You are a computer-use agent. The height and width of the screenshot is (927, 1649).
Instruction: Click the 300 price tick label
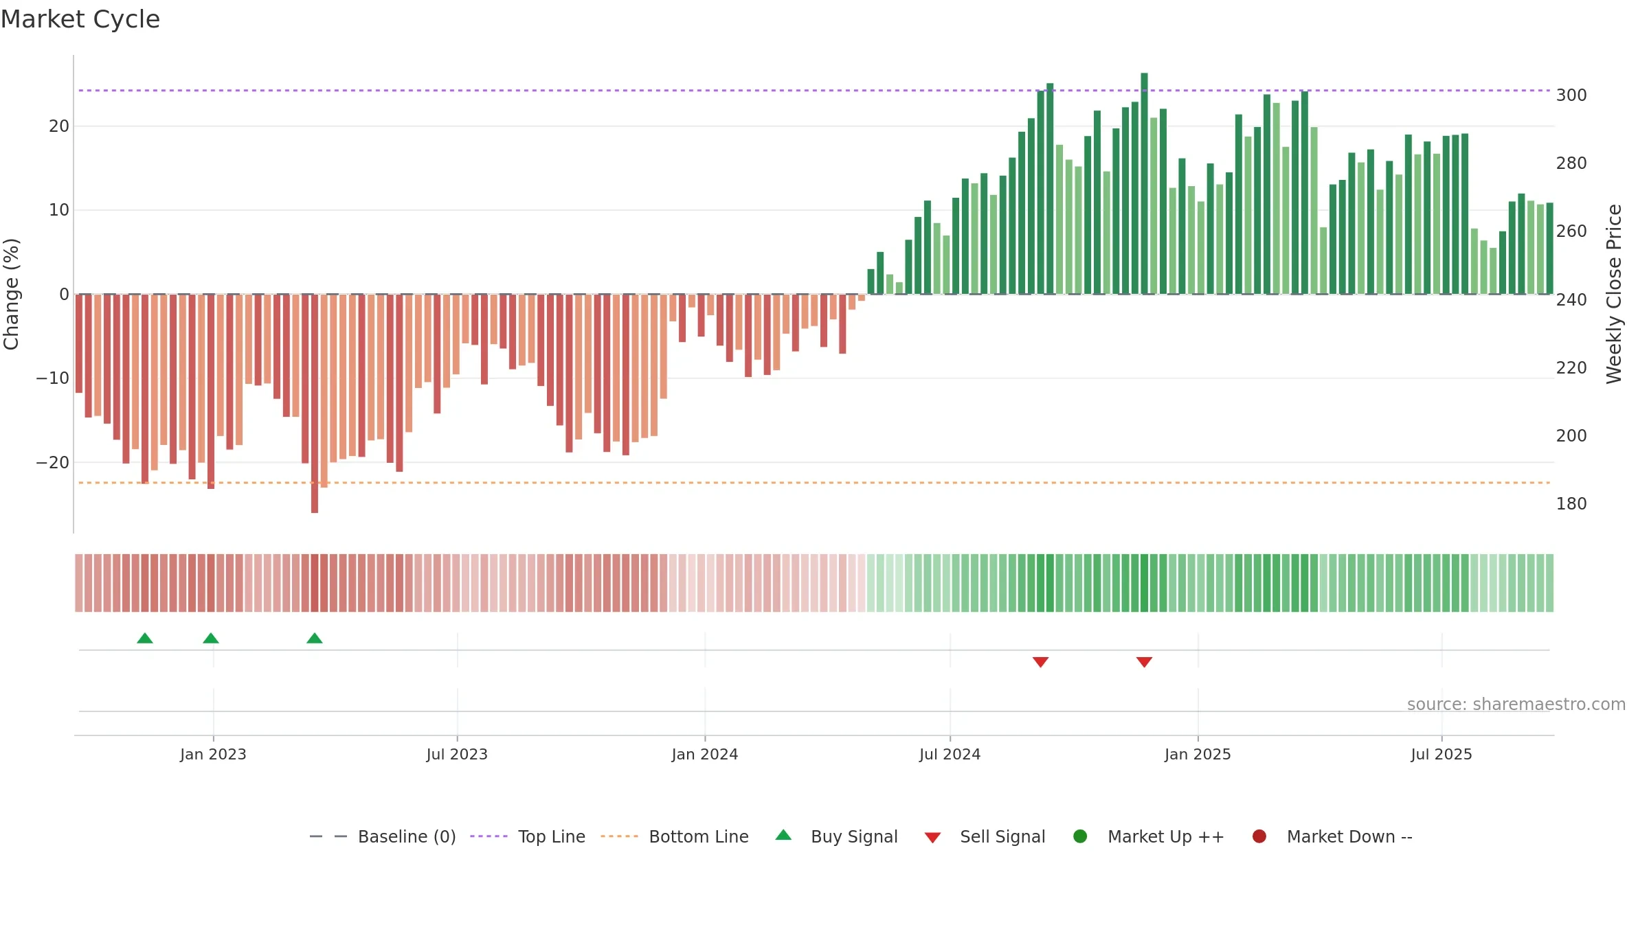point(1571,95)
